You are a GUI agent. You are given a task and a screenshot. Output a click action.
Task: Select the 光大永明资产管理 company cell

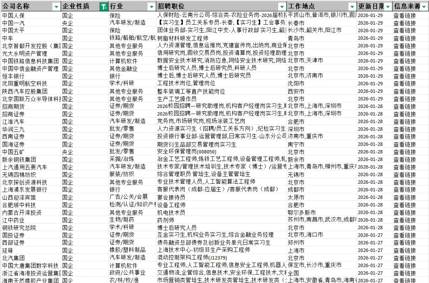(x=31, y=53)
